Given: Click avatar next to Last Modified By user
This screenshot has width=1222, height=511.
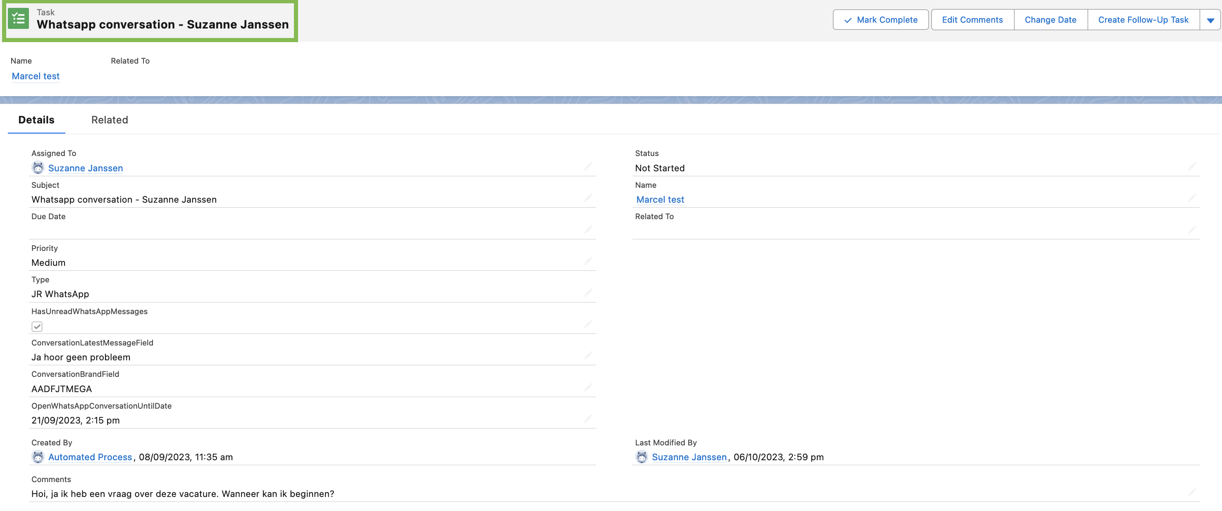Looking at the screenshot, I should [x=641, y=457].
